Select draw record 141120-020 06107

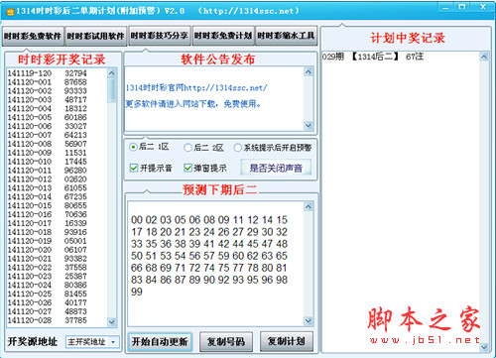click(48, 250)
